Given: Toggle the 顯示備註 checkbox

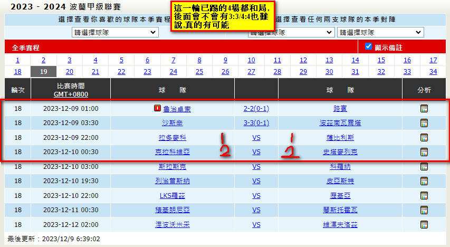Looking at the screenshot, I should point(369,46).
